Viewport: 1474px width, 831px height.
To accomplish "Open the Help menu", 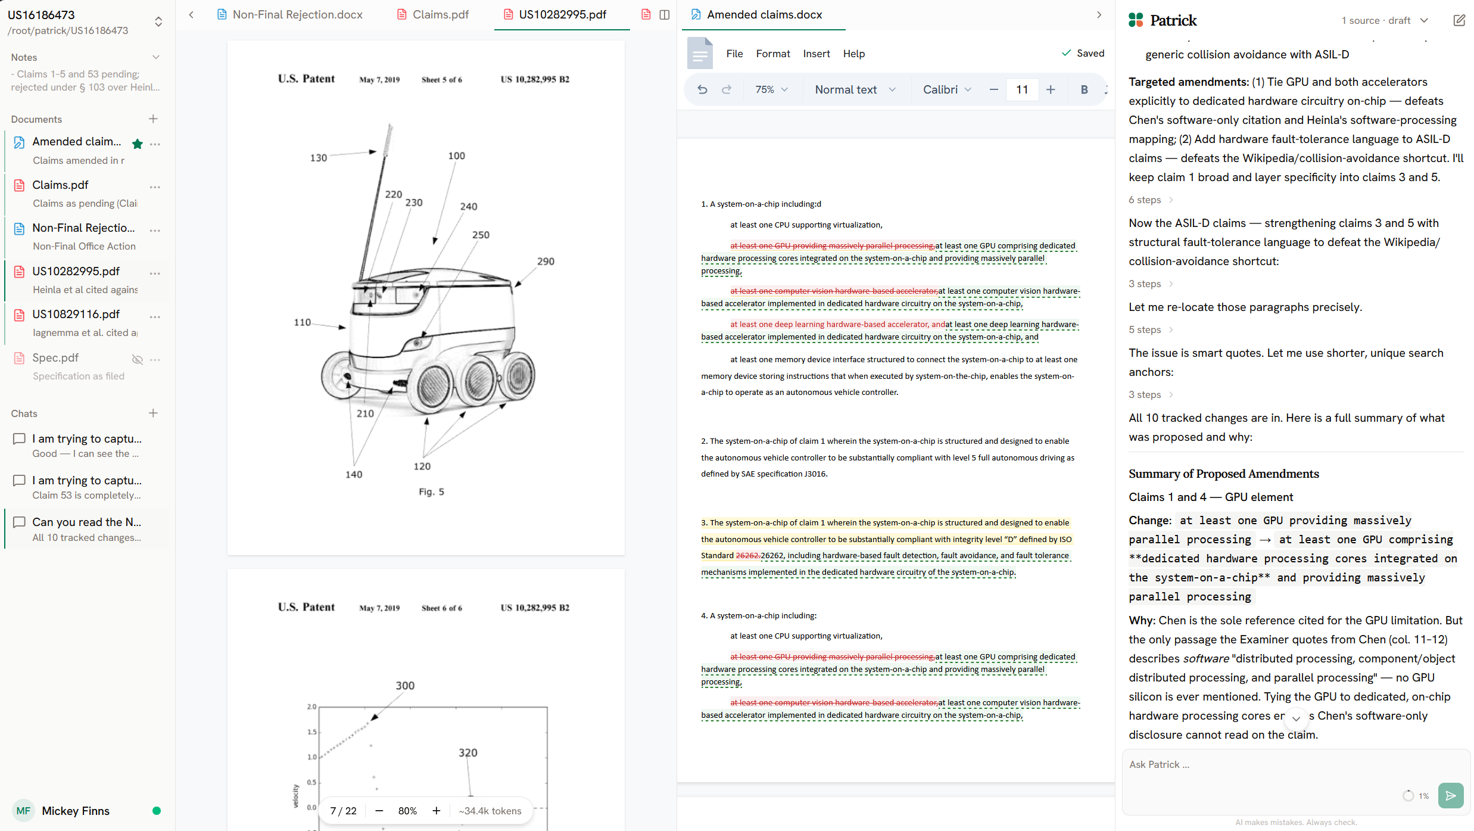I will pos(853,54).
